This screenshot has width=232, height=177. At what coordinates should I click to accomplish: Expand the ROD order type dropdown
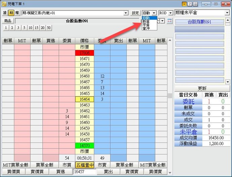tap(166, 13)
